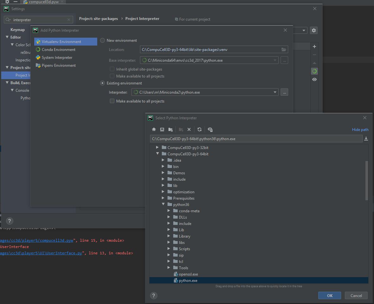Viewport: 374px width, 304px height.
Task: Click OK in Select Python Interpreter dialog
Action: [330, 296]
